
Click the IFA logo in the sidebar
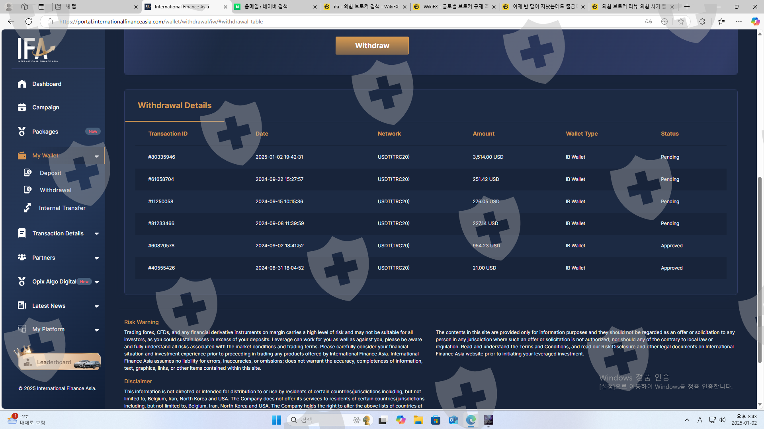pos(37,50)
